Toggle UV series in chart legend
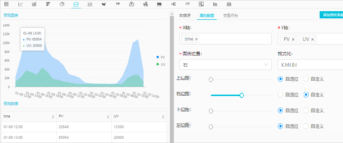The image size is (343, 143). click(161, 65)
